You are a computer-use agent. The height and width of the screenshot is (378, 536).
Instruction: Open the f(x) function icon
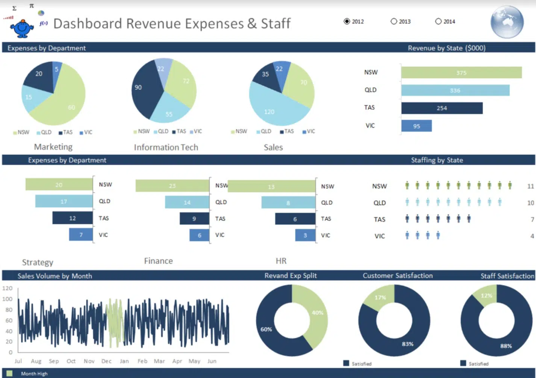click(x=43, y=23)
